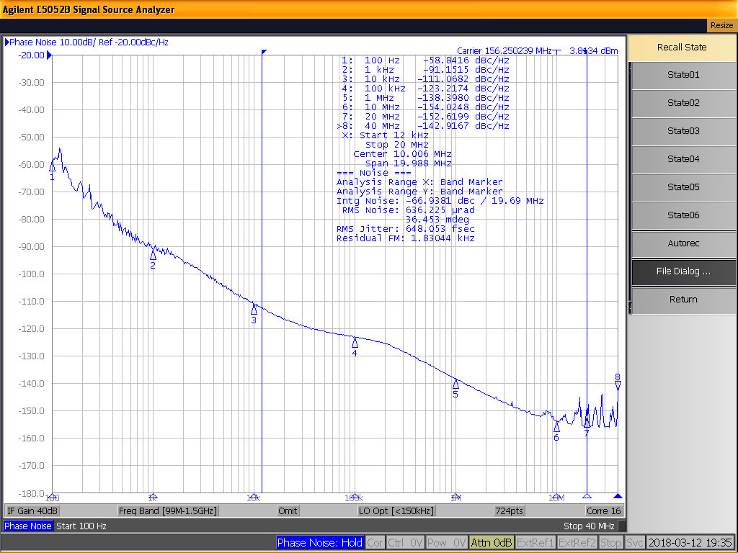Image resolution: width=738 pixels, height=553 pixels.
Task: Open the File Dialog softkey
Action: (682, 272)
